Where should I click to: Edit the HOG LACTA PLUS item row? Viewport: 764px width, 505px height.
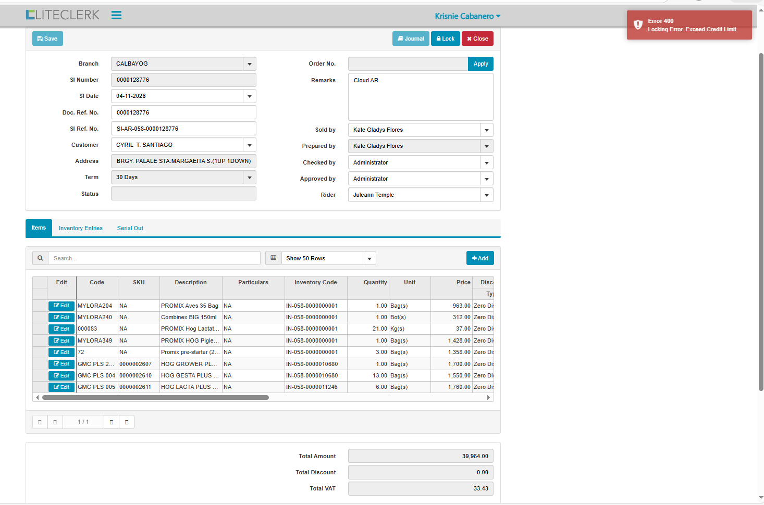click(61, 387)
